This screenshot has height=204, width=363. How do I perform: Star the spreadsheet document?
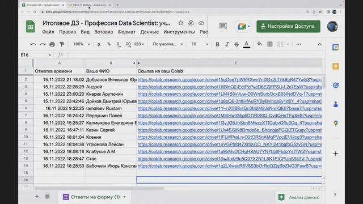click(x=181, y=23)
